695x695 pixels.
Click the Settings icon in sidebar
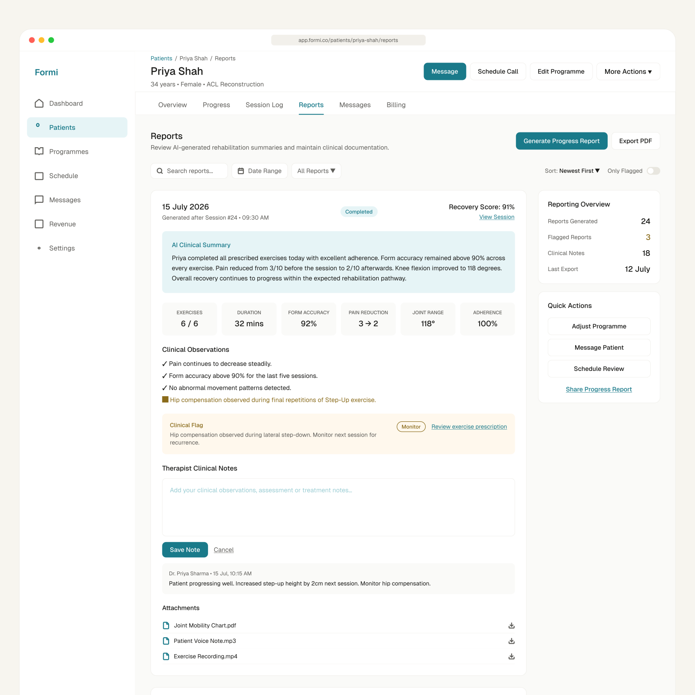click(39, 248)
